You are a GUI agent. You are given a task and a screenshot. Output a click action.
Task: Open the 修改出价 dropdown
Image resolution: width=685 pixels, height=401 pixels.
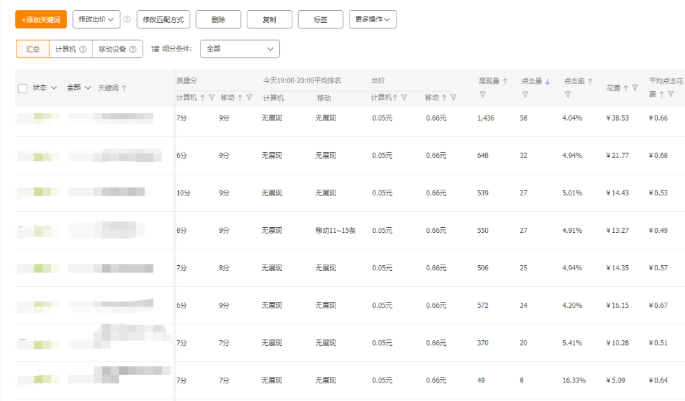click(x=96, y=20)
